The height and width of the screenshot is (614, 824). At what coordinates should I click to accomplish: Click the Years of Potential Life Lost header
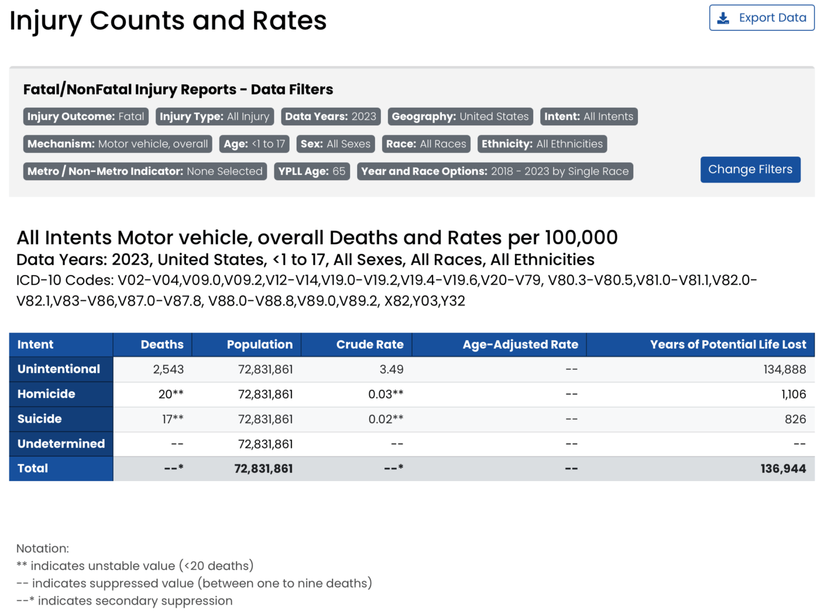click(727, 345)
